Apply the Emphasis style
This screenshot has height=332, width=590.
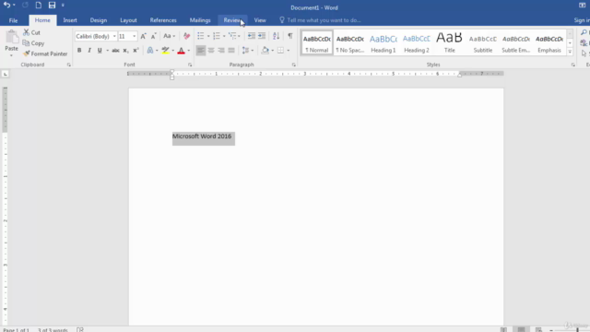pos(549,42)
